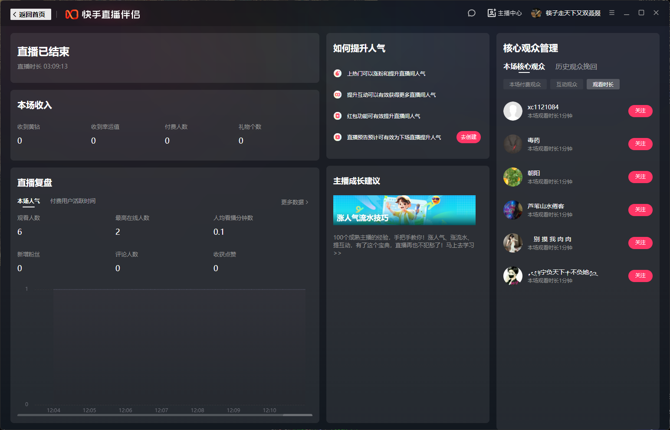Click 收到黄钻 label
670x430 pixels.
coord(29,127)
